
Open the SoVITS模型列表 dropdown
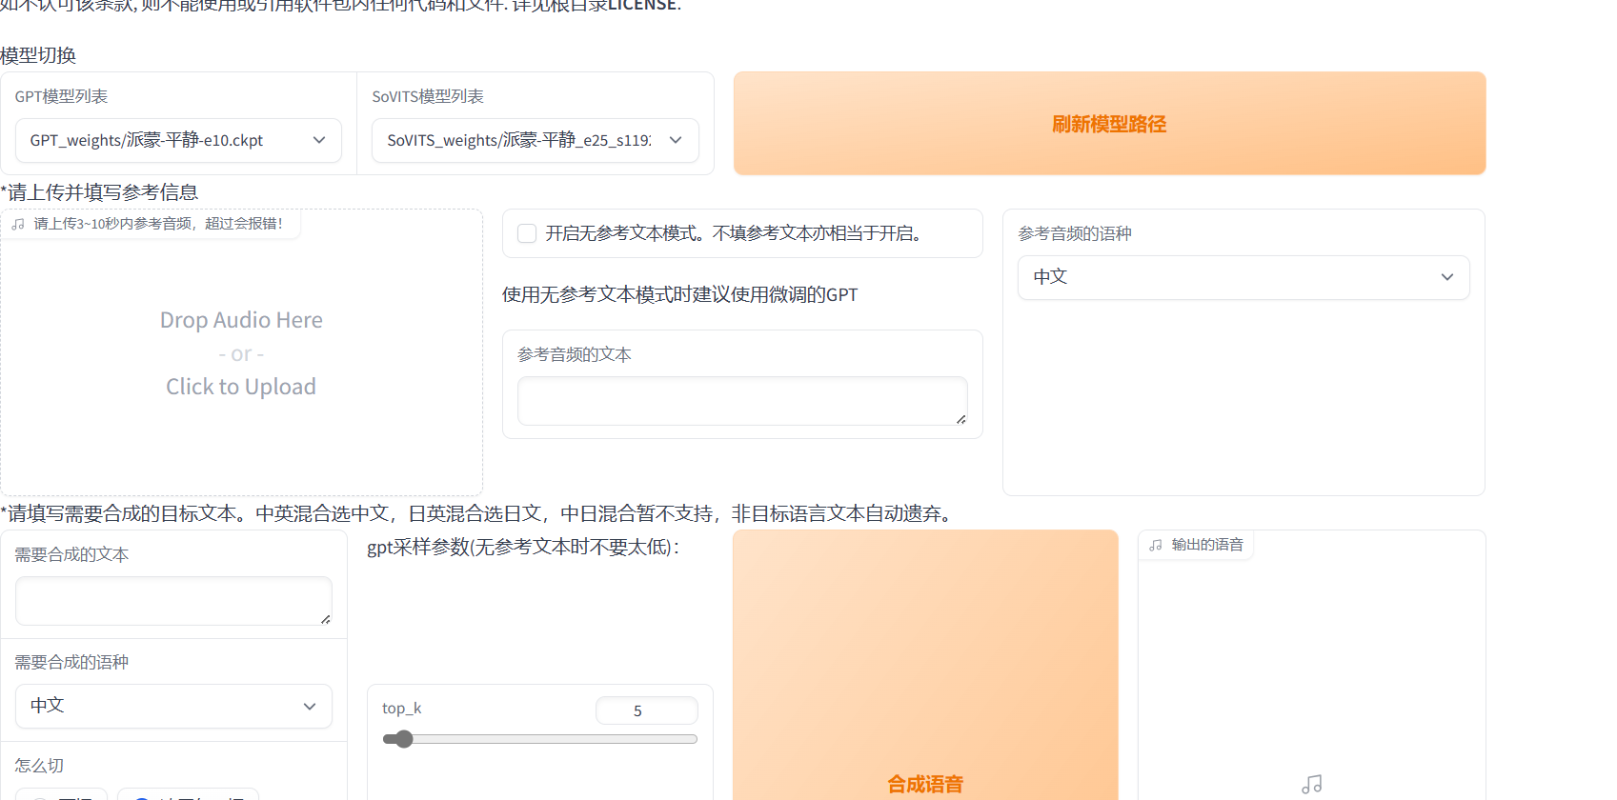[x=535, y=140]
